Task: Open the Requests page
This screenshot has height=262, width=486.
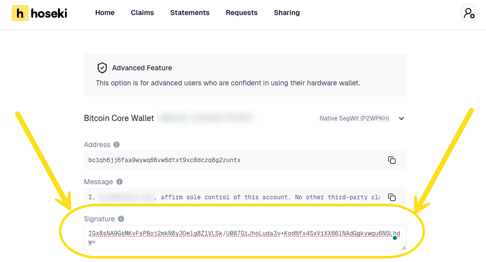Action: (242, 13)
